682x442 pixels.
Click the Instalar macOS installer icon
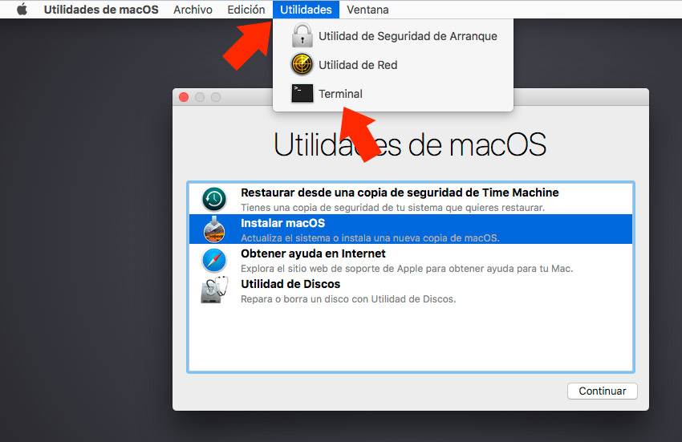coord(214,229)
